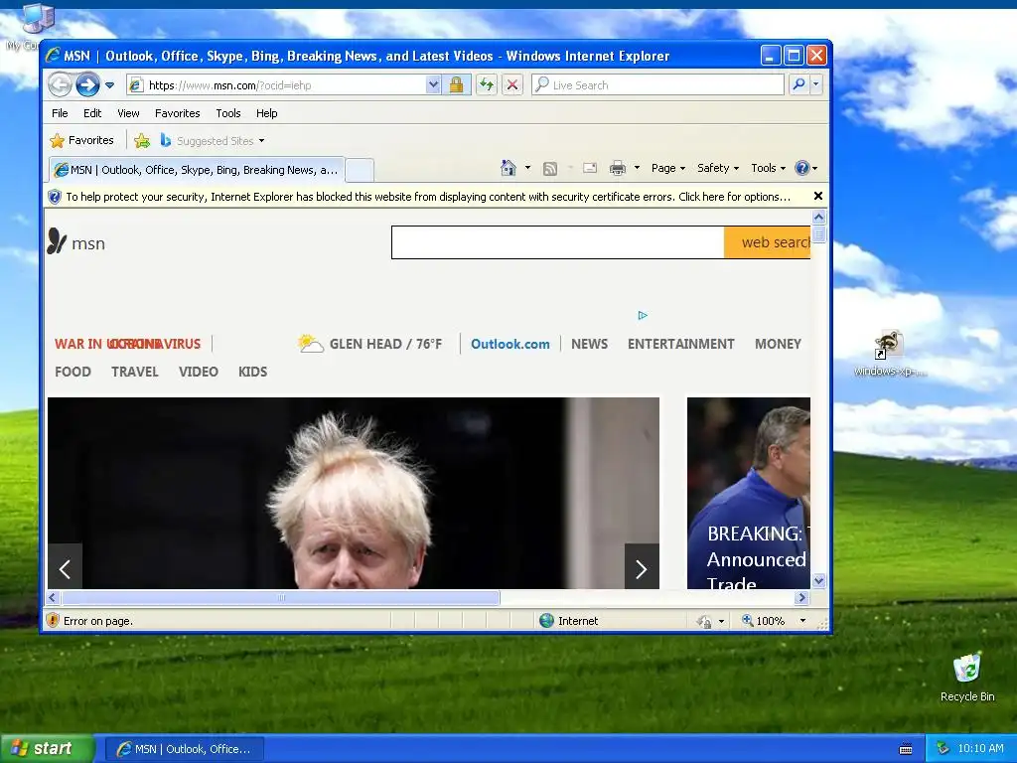Open the VIDEO navigation link
This screenshot has height=763, width=1017.
pyautogui.click(x=199, y=372)
